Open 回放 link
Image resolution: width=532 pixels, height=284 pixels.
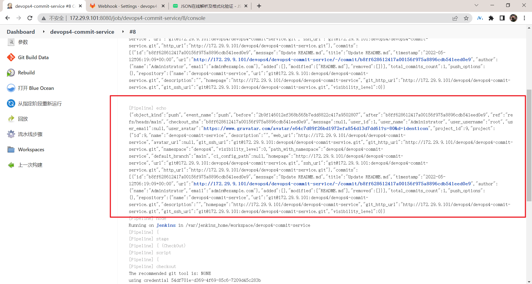[23, 119]
